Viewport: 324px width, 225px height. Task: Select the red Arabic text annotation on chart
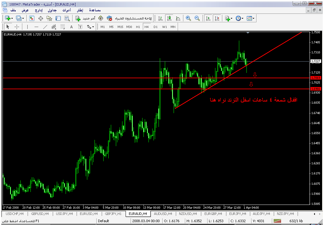[254, 100]
